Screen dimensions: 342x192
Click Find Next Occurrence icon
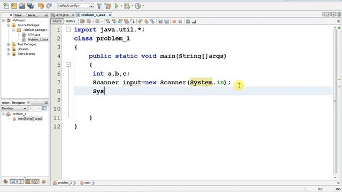[x=120, y=21]
